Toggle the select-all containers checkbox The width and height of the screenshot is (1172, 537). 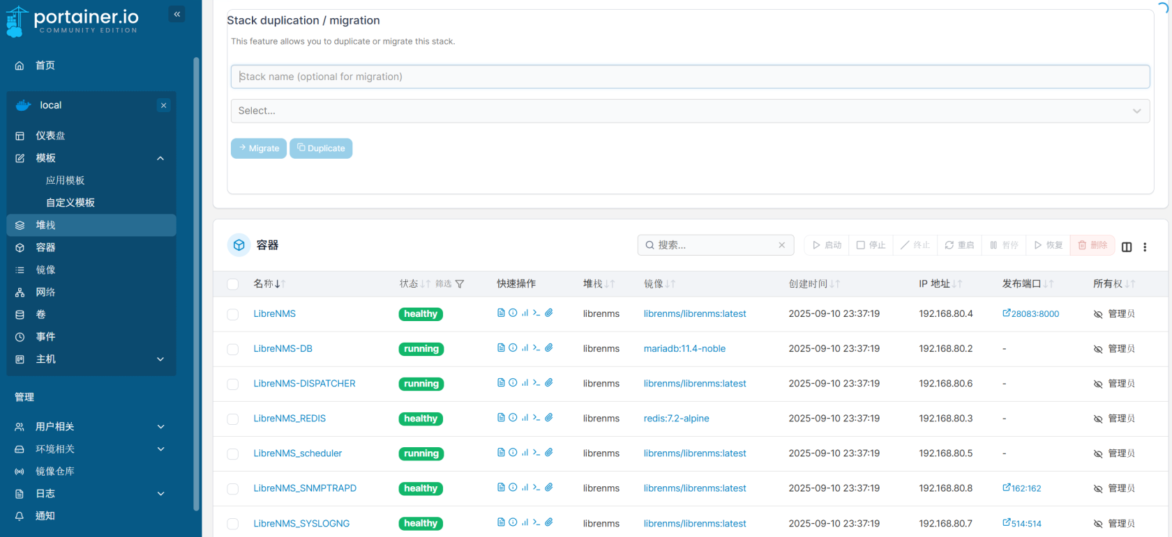[x=233, y=284]
